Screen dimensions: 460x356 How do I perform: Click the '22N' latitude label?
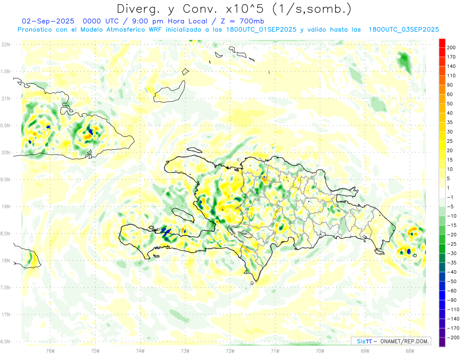pyautogui.click(x=6, y=44)
